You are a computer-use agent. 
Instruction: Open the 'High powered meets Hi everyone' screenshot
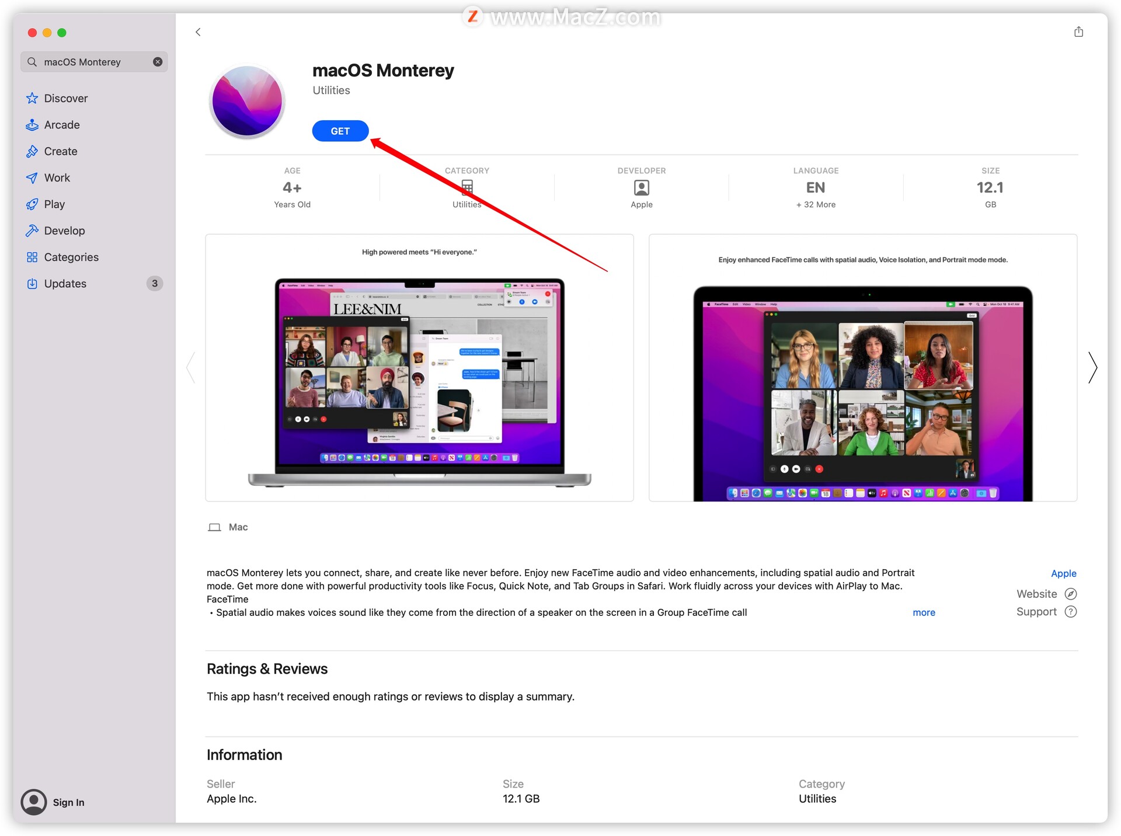click(419, 368)
